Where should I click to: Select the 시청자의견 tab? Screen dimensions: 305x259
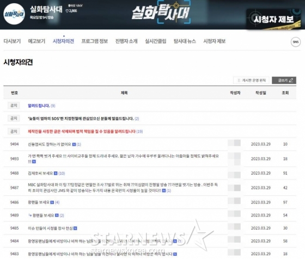pyautogui.click(x=63, y=41)
